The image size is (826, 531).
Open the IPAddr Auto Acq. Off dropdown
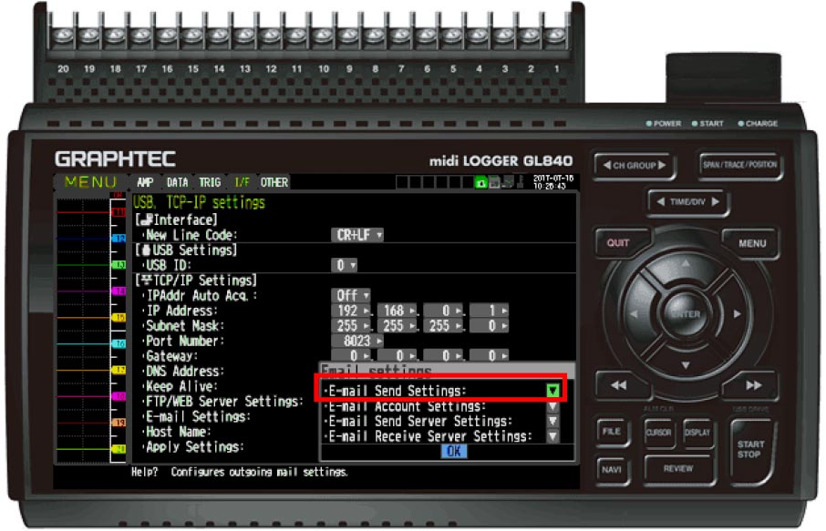tap(351, 295)
